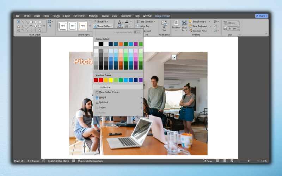Choose the 5-point Star shape

coord(40,31)
